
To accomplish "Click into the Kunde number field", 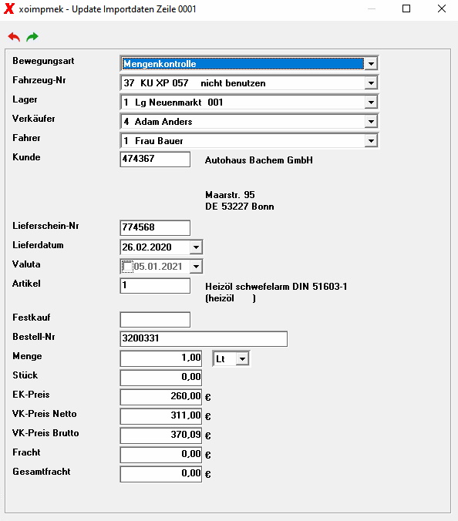I will coord(155,160).
